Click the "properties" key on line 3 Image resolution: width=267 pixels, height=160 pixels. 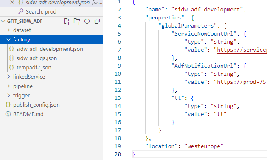tap(165, 18)
